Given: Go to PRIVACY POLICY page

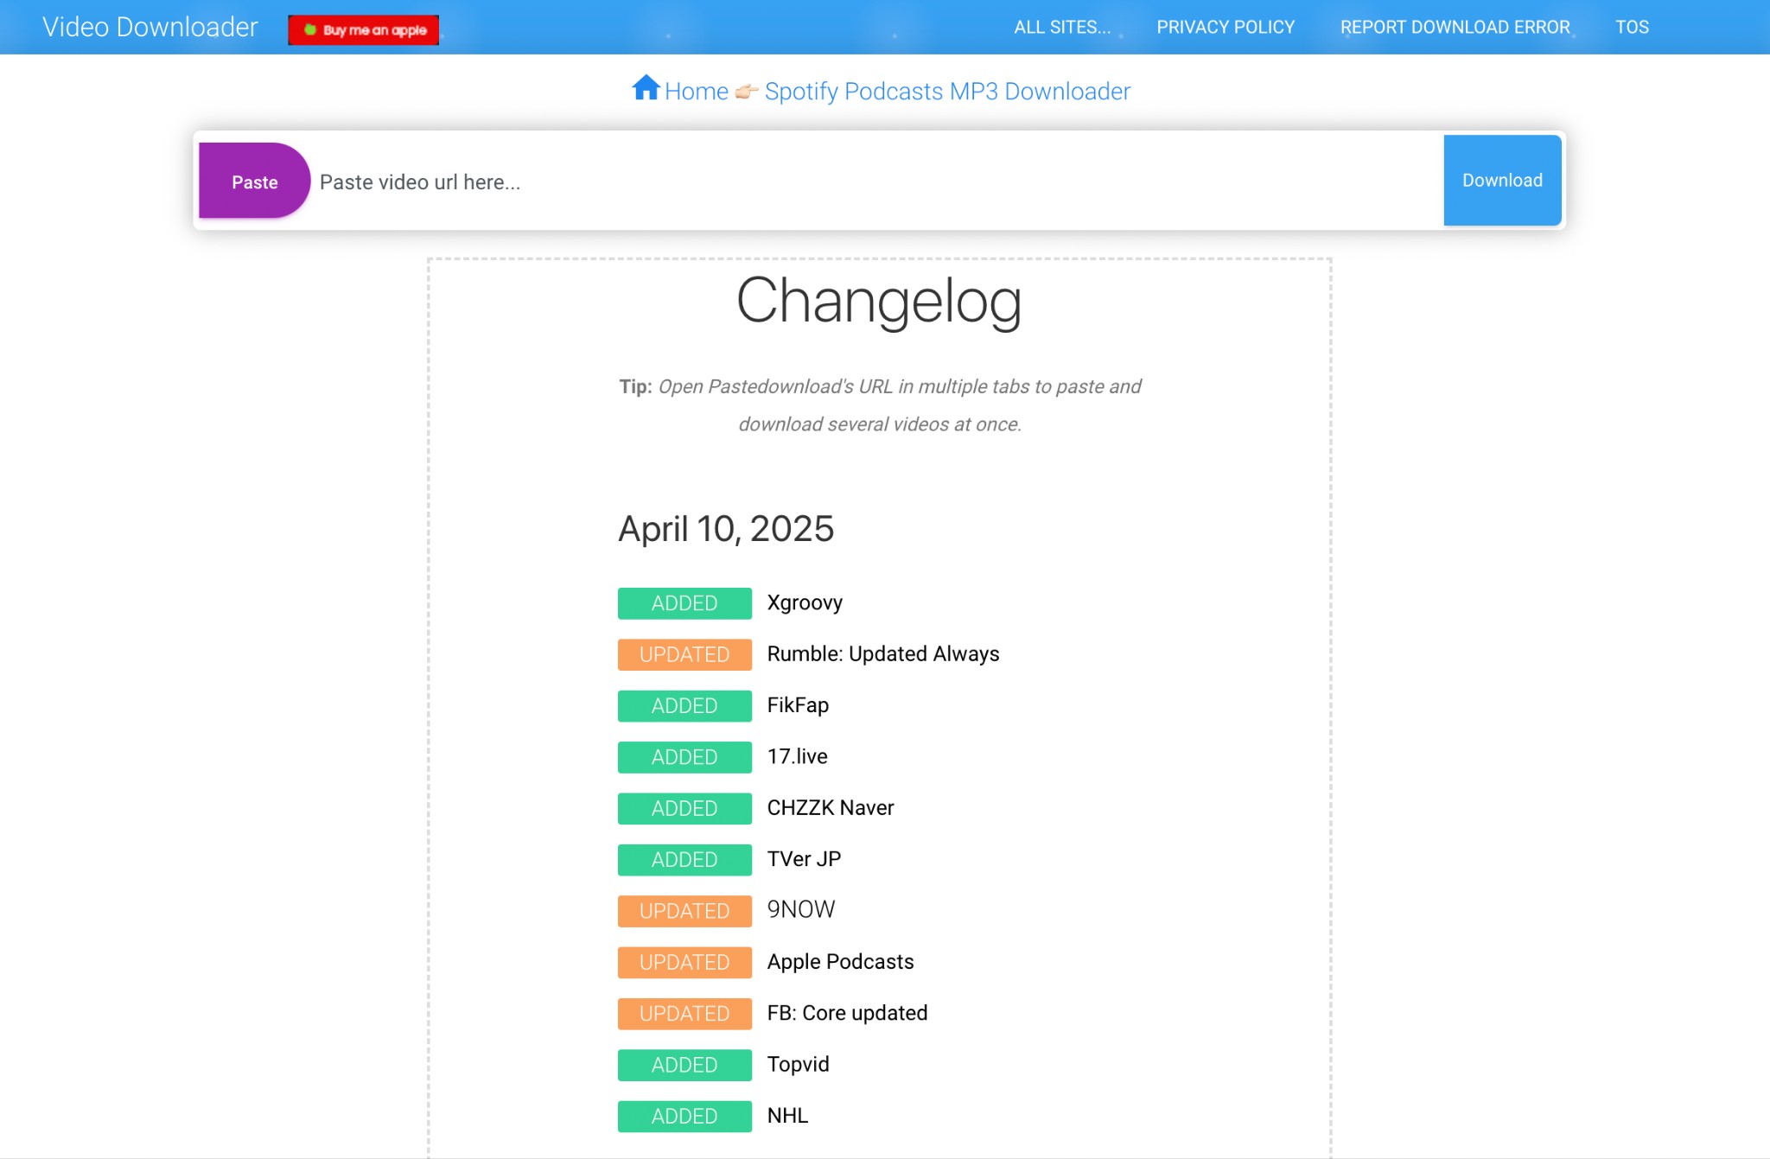Looking at the screenshot, I should pos(1226,27).
